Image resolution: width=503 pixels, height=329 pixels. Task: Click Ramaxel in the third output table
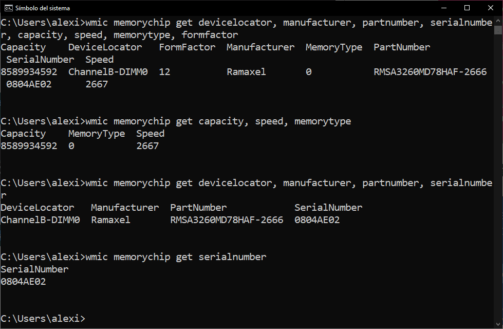tap(110, 220)
